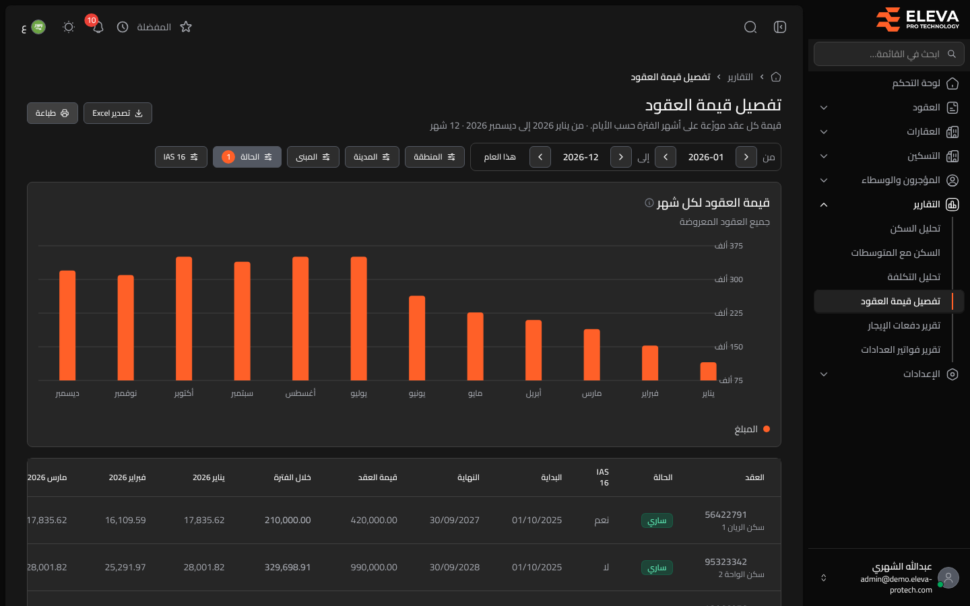The height and width of the screenshot is (606, 970).
Task: Open recent history clock icon
Action: [x=123, y=27]
